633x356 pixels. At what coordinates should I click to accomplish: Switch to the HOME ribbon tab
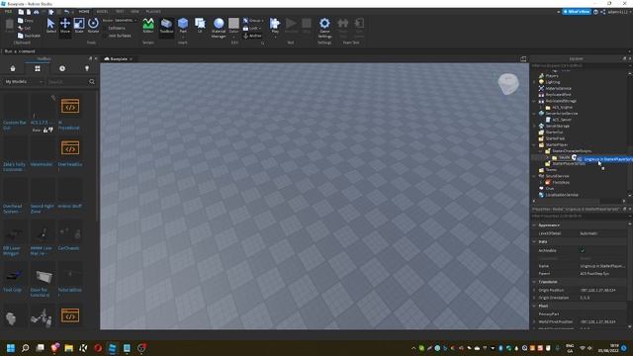84,12
